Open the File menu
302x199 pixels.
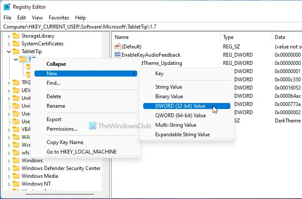point(7,18)
